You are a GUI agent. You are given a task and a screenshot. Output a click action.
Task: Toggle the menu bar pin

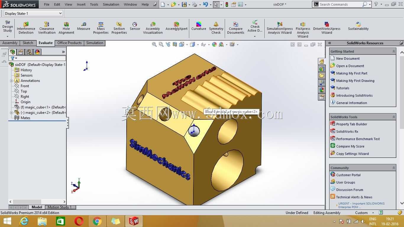[x=155, y=4]
